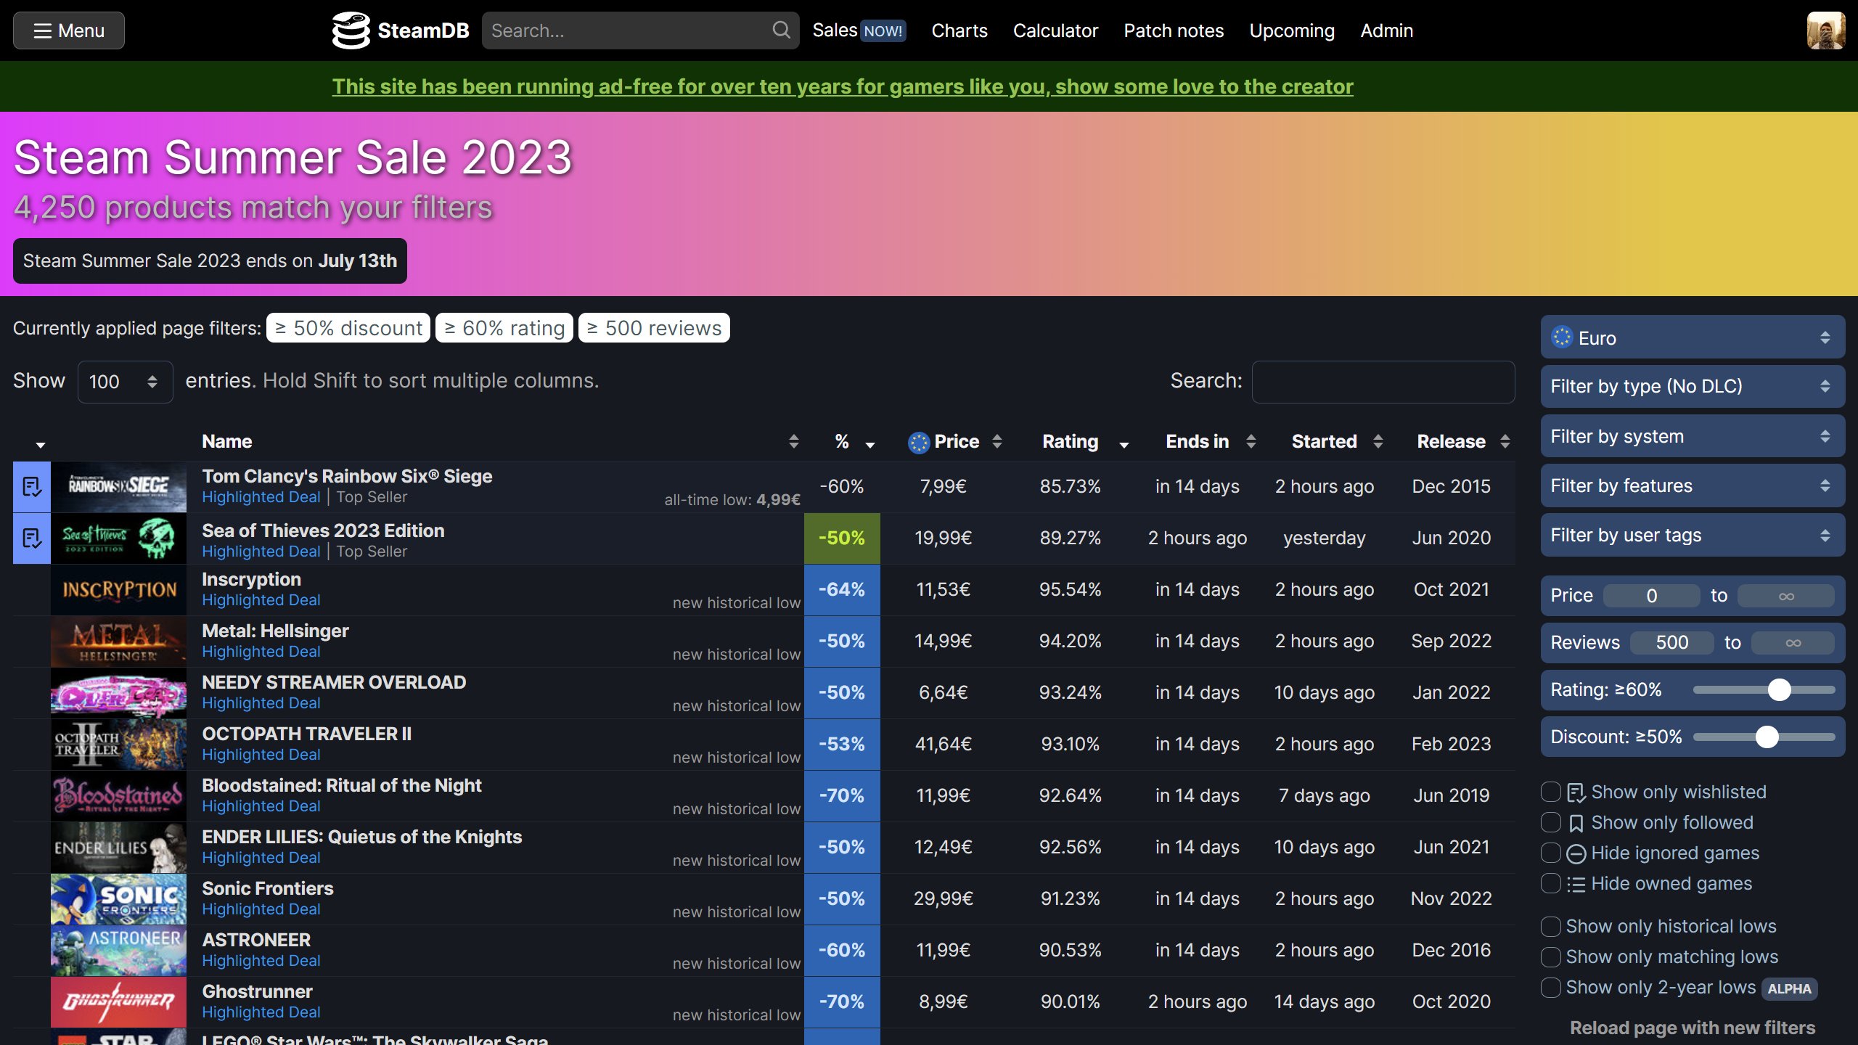The width and height of the screenshot is (1858, 1045).
Task: Click the hamburger Menu icon
Action: [38, 29]
